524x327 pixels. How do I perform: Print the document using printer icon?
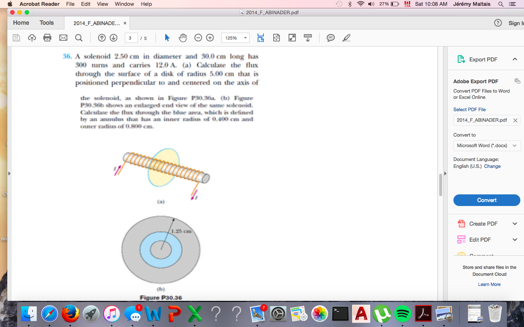tap(47, 38)
